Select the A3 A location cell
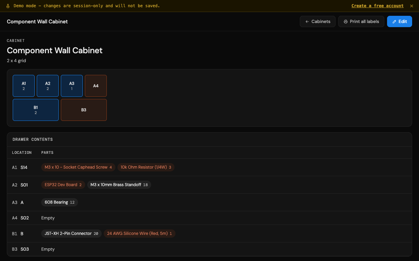Viewport: 419px width, 261px height. (18, 202)
